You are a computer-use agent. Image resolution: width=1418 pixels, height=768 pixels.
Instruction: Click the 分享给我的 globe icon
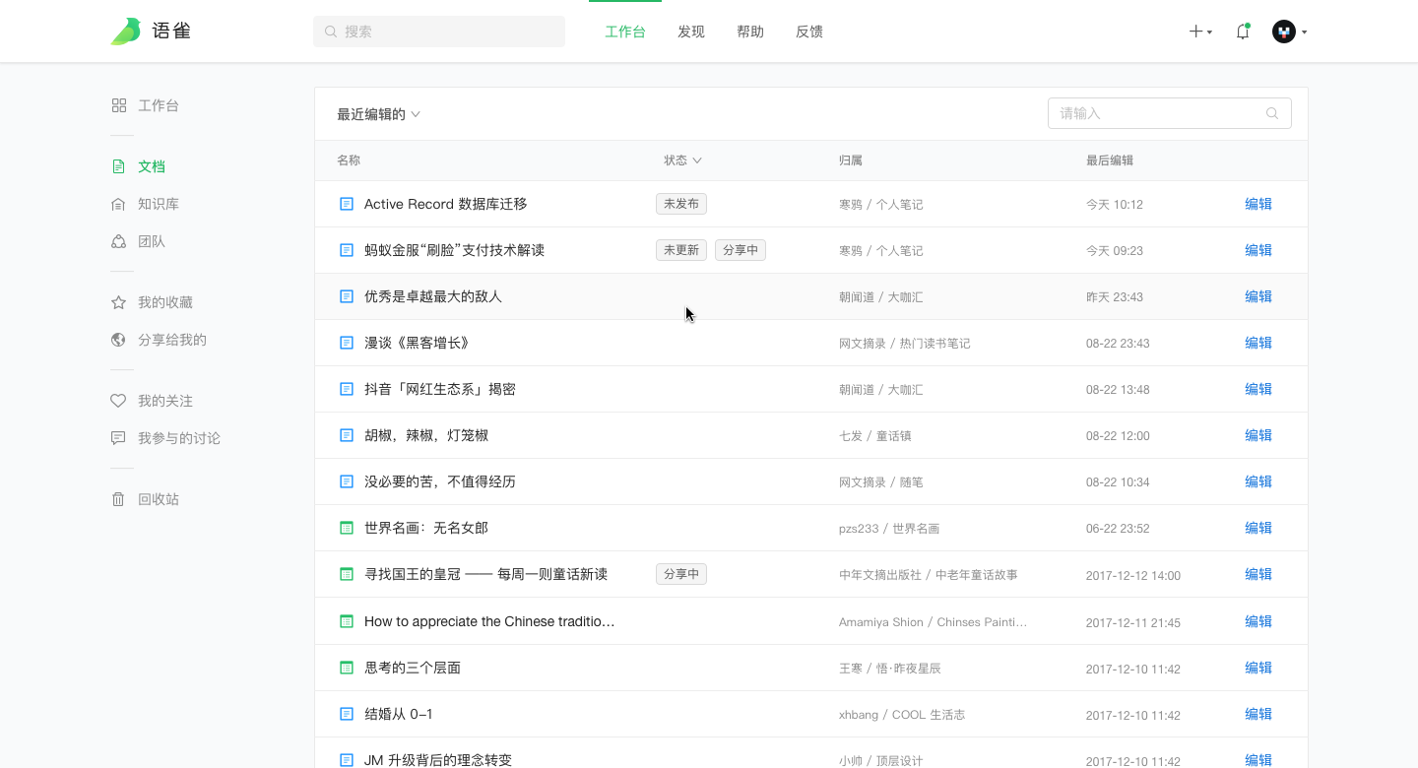(118, 340)
